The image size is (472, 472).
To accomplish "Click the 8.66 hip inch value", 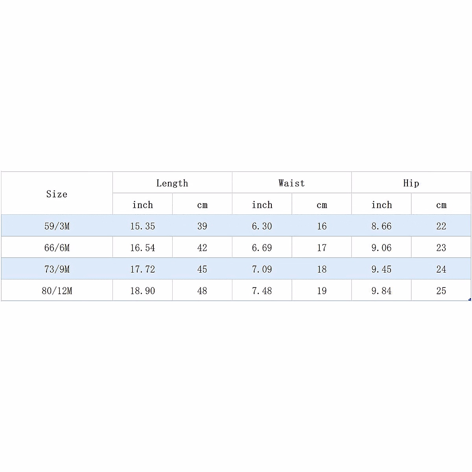I will coord(382,226).
